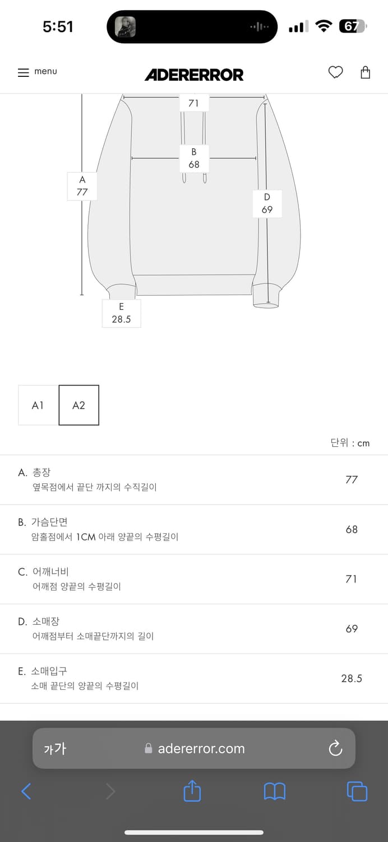Tap the Safari share icon
This screenshot has height=842, width=388.
pos(192,791)
